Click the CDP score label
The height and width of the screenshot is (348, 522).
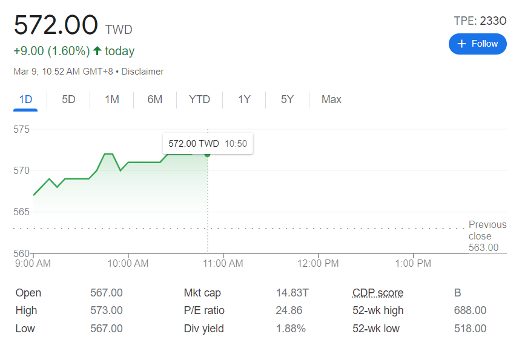point(378,293)
